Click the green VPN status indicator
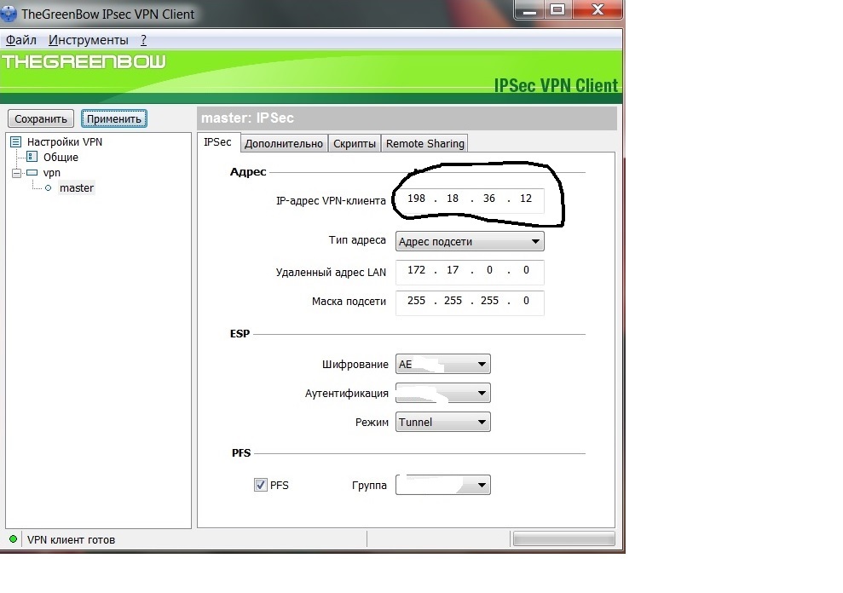 pyautogui.click(x=14, y=538)
